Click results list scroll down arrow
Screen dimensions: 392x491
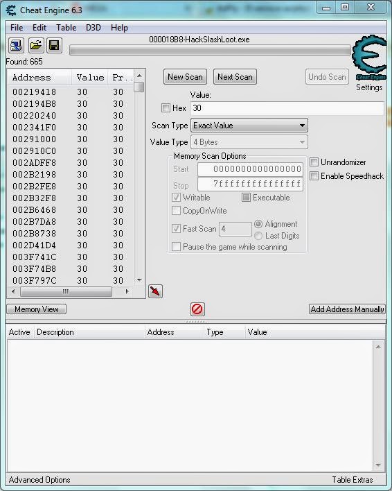(x=139, y=280)
